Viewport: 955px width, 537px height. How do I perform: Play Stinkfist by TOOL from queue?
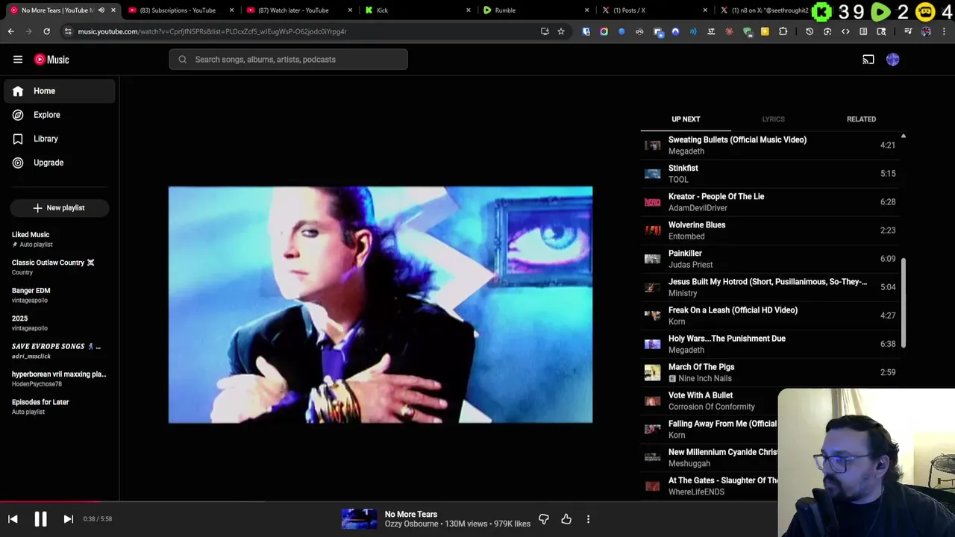[x=770, y=174]
